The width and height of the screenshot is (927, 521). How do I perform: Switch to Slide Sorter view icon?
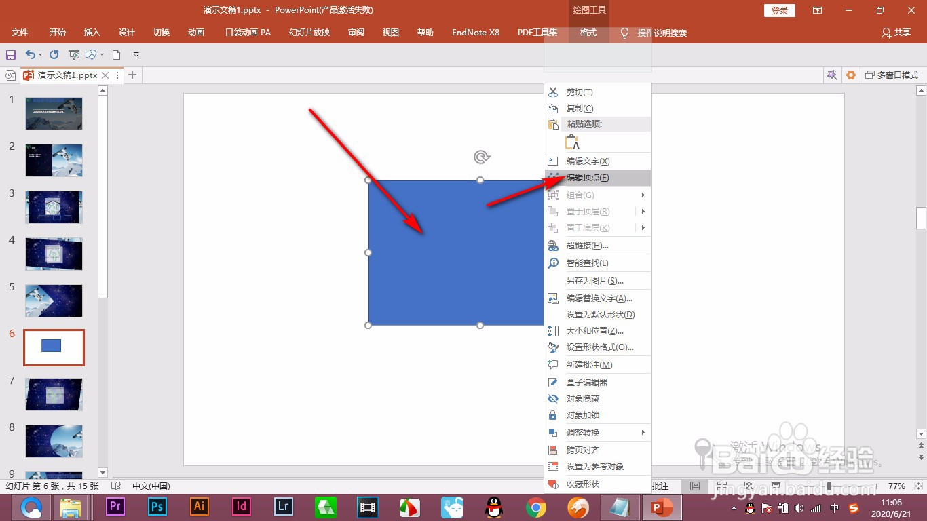point(721,486)
